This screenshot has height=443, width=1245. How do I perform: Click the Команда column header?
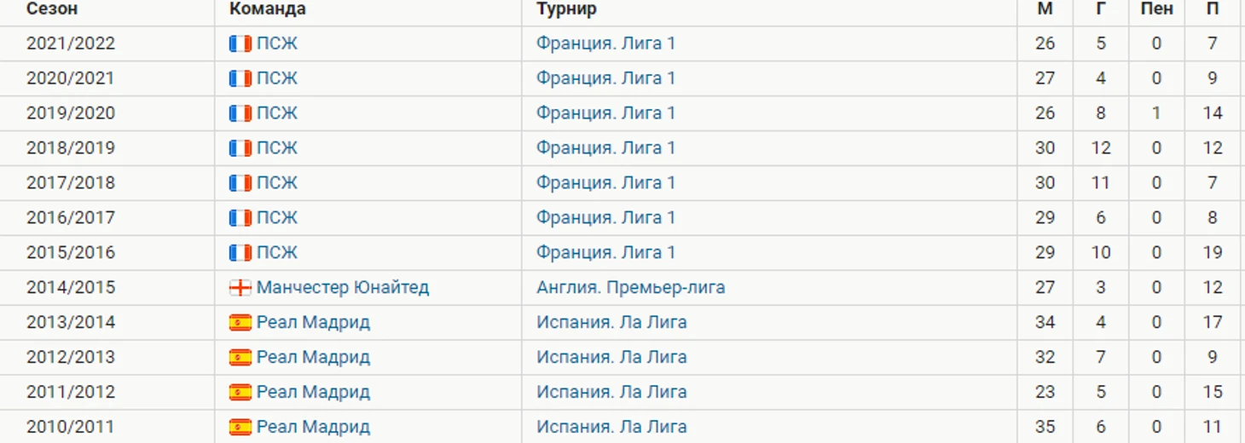[268, 9]
